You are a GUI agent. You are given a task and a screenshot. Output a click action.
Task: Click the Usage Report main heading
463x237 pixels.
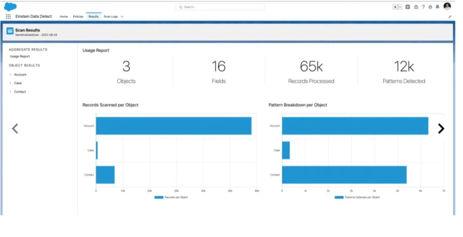96,51
